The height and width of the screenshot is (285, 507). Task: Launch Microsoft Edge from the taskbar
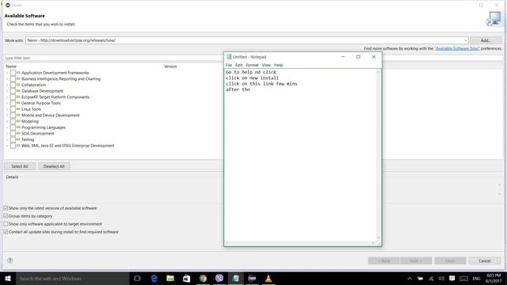(x=154, y=278)
